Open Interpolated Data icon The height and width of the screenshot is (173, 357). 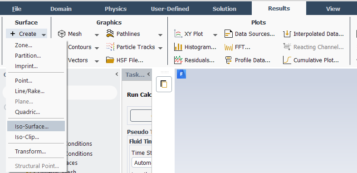(287, 34)
